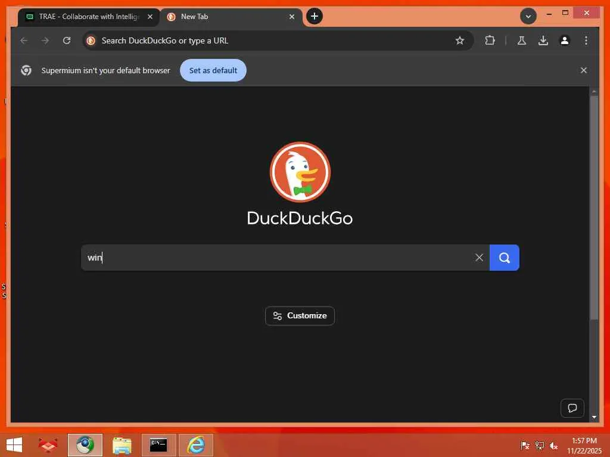Clear the search box text

479,258
